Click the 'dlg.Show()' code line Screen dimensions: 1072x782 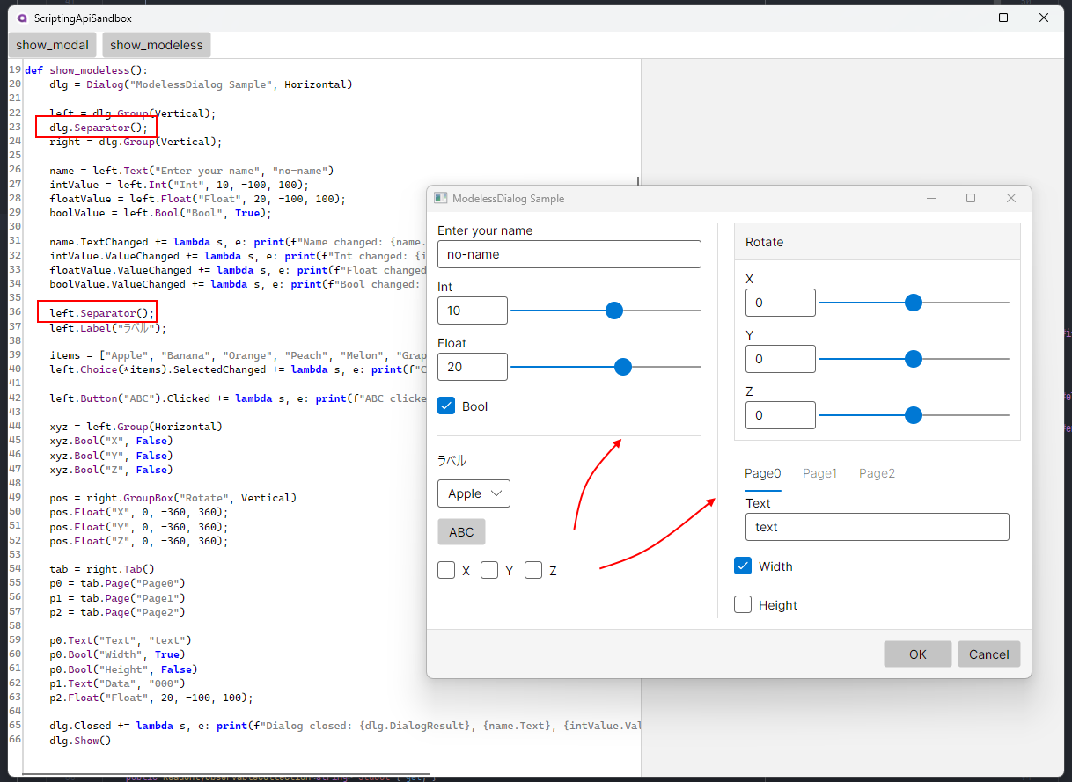(80, 741)
